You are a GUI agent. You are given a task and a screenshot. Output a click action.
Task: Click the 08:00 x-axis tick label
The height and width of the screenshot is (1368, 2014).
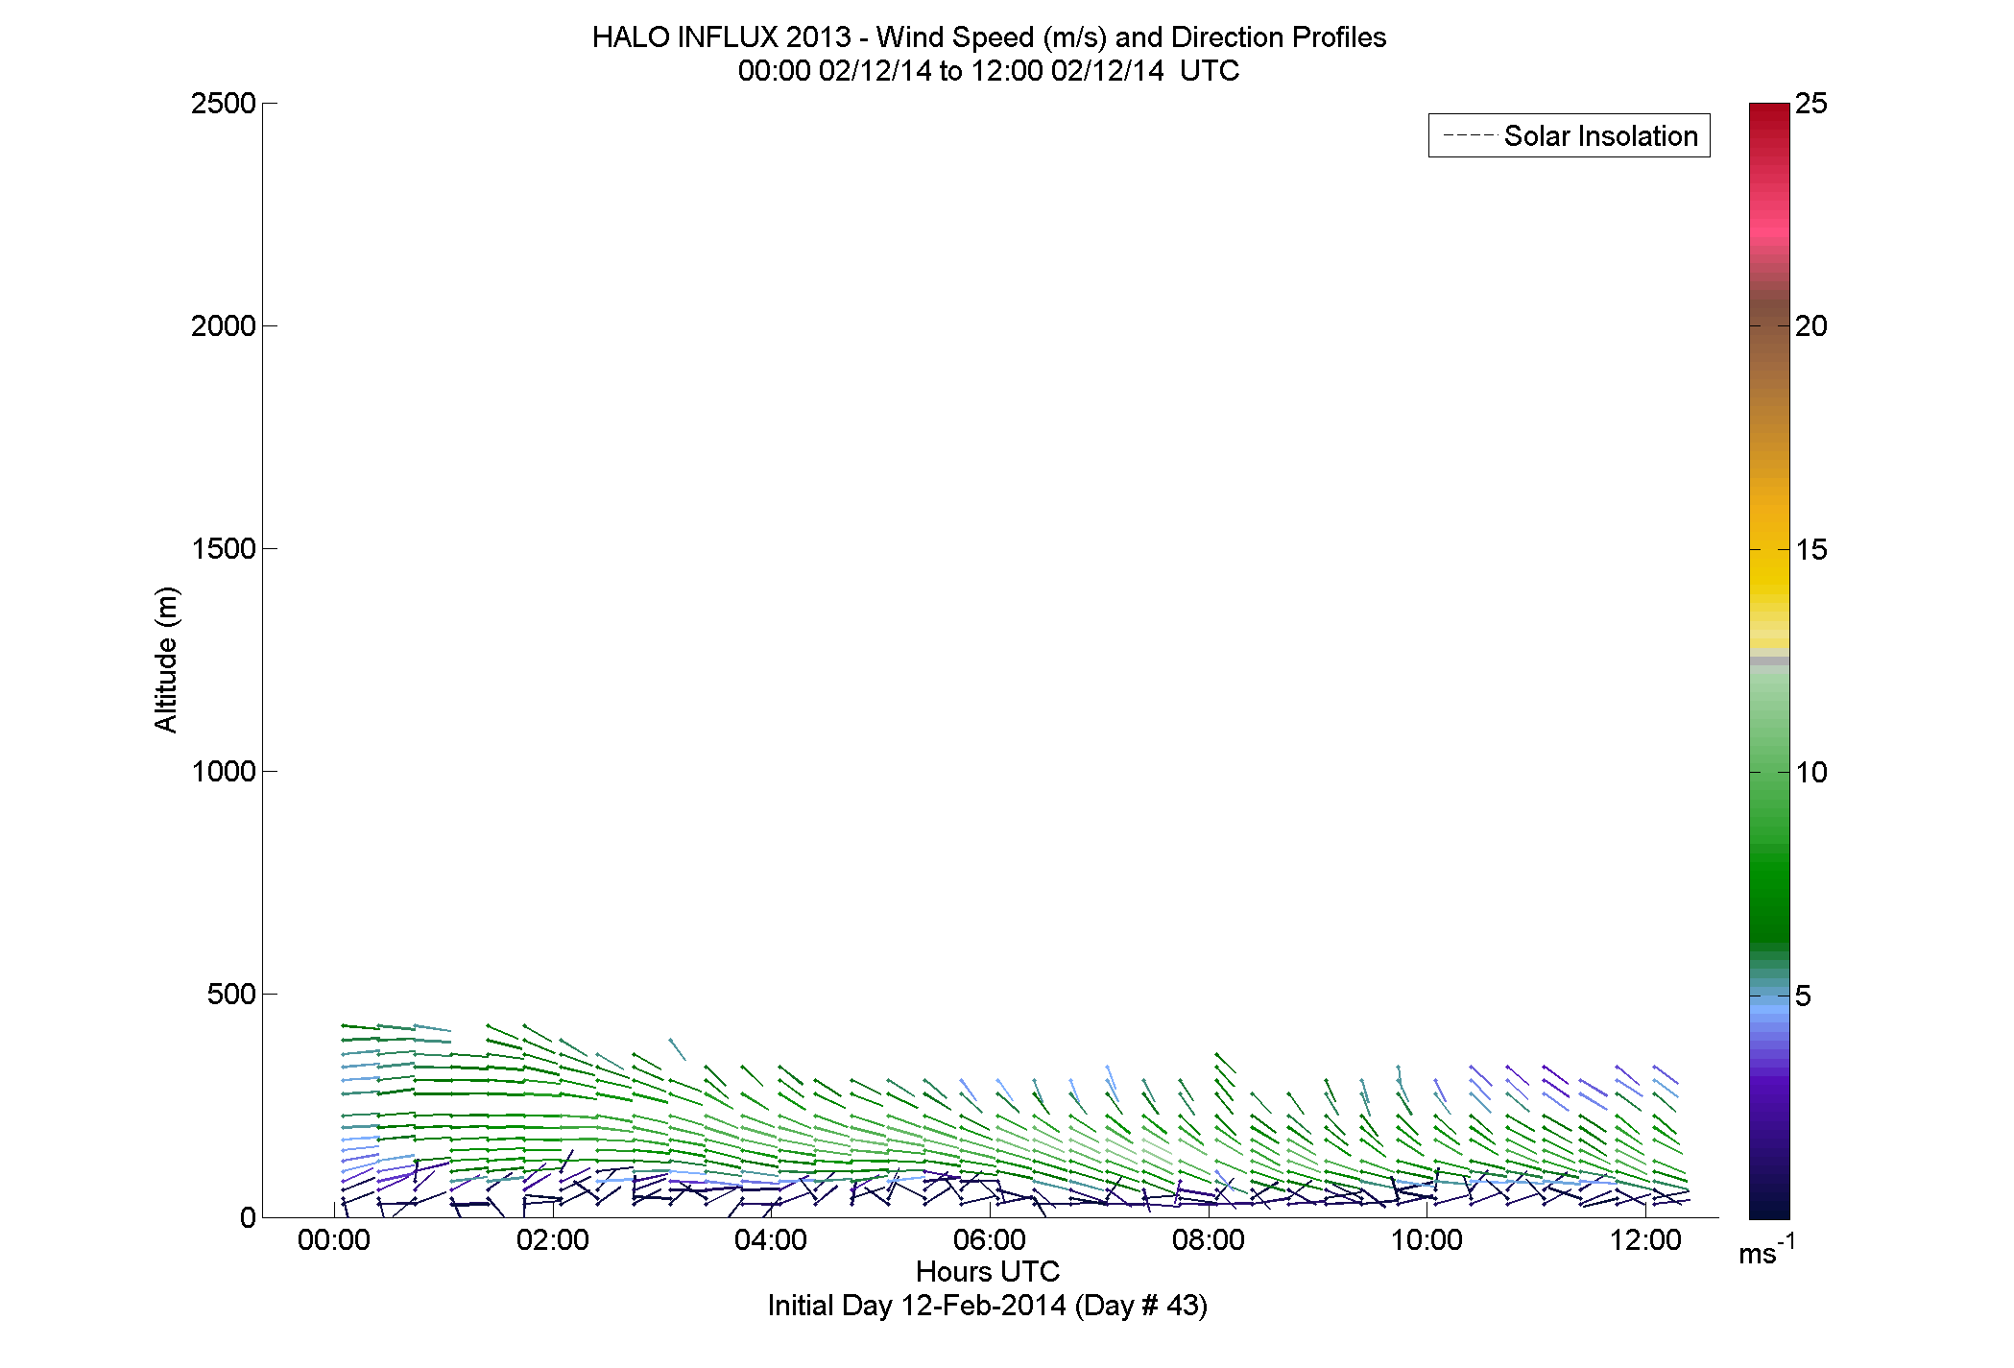click(1209, 1239)
